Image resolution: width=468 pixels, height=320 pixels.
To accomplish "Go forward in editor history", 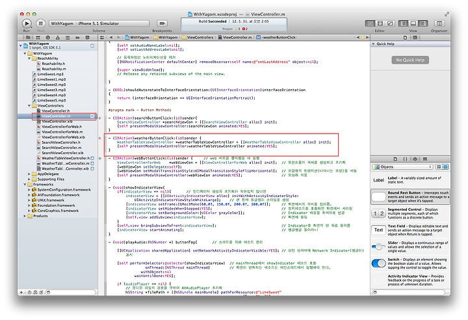I will pos(118,38).
